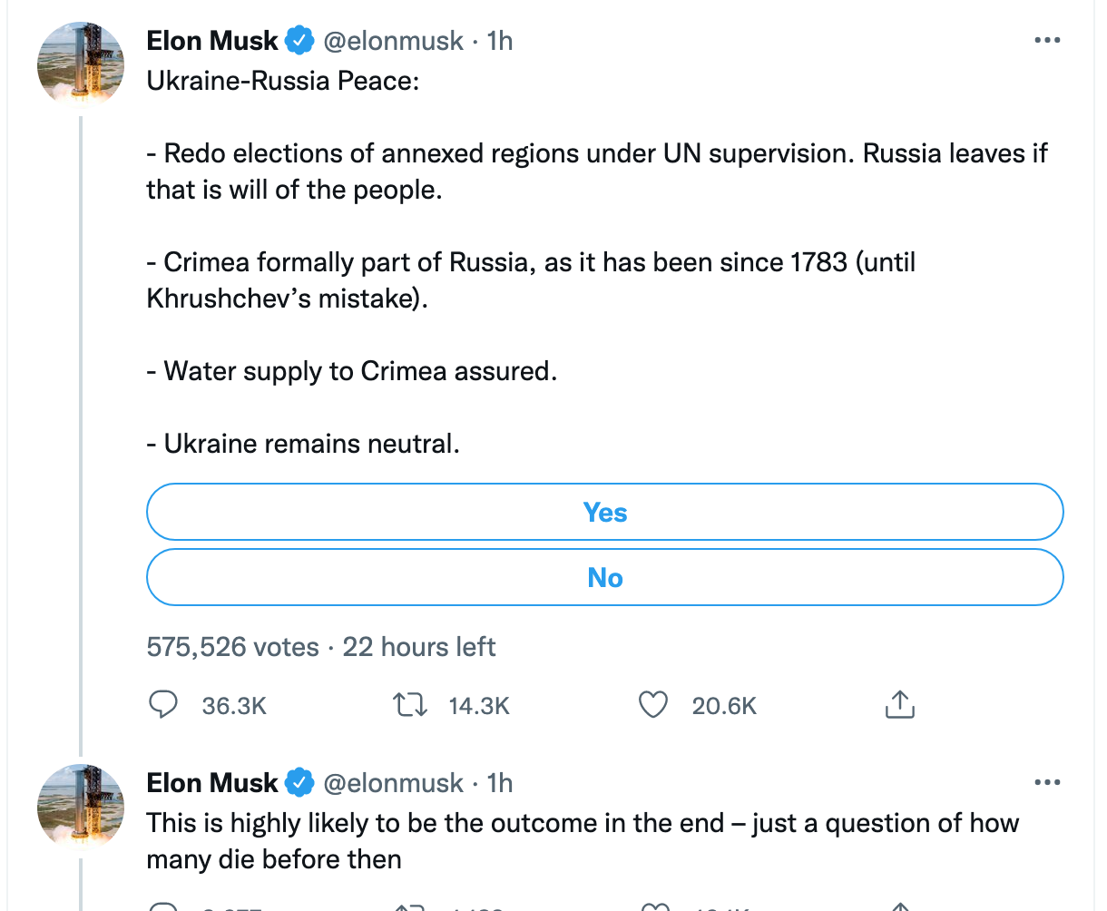Select the 36.3K reply count
The width and height of the screenshot is (1107, 911).
234,706
